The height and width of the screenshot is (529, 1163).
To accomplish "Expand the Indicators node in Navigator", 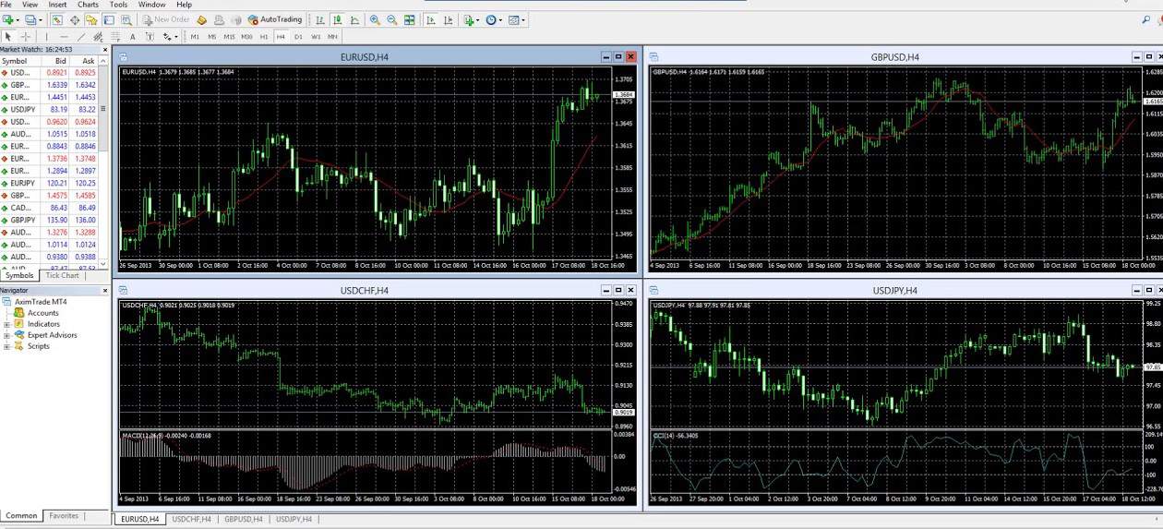I will tap(6, 324).
